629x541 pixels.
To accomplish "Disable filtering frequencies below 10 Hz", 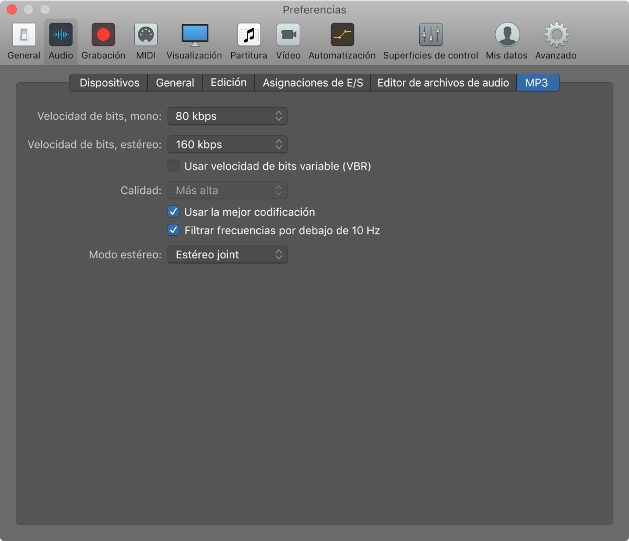I will [x=173, y=230].
